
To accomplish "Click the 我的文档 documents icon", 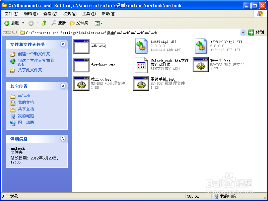I will 13,103.
